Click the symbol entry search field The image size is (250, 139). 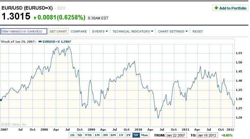[x=24, y=31]
